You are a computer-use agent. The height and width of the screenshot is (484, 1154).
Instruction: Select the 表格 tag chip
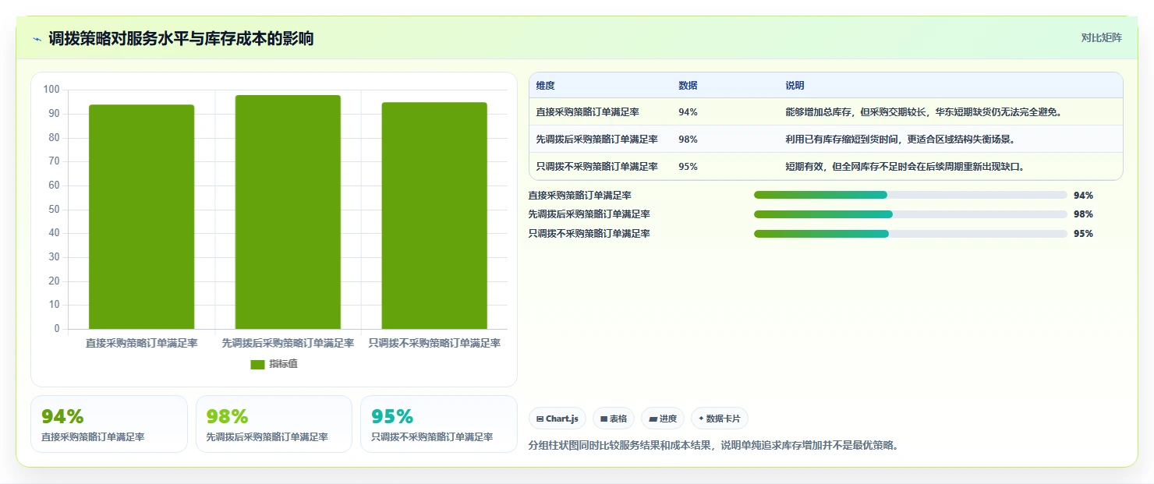pyautogui.click(x=614, y=419)
